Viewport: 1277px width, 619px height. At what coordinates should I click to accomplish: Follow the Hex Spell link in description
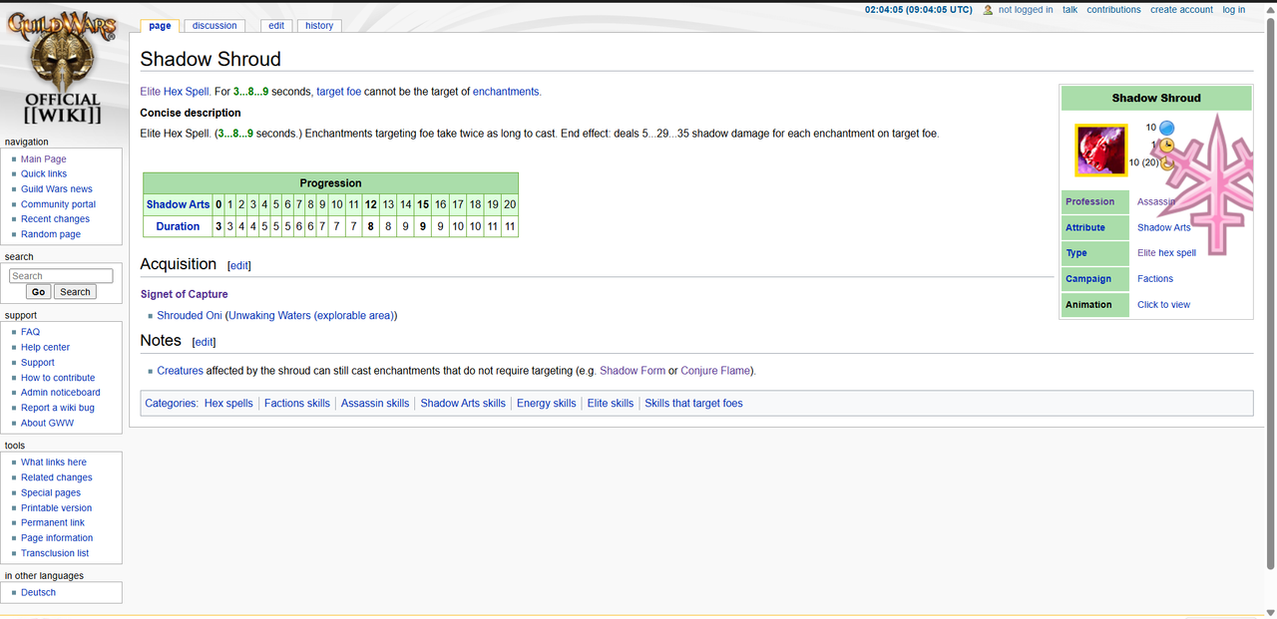pyautogui.click(x=187, y=92)
